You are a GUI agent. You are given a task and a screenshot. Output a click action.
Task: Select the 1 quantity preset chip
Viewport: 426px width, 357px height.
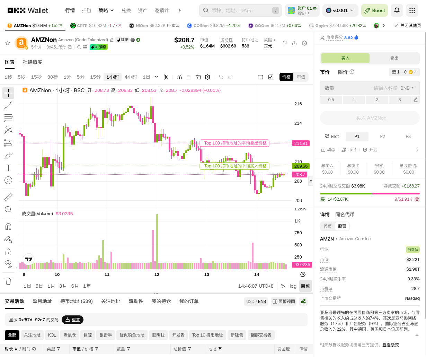click(x=354, y=99)
